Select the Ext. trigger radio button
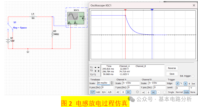The width and height of the screenshot is (198, 107). [x=193, y=76]
